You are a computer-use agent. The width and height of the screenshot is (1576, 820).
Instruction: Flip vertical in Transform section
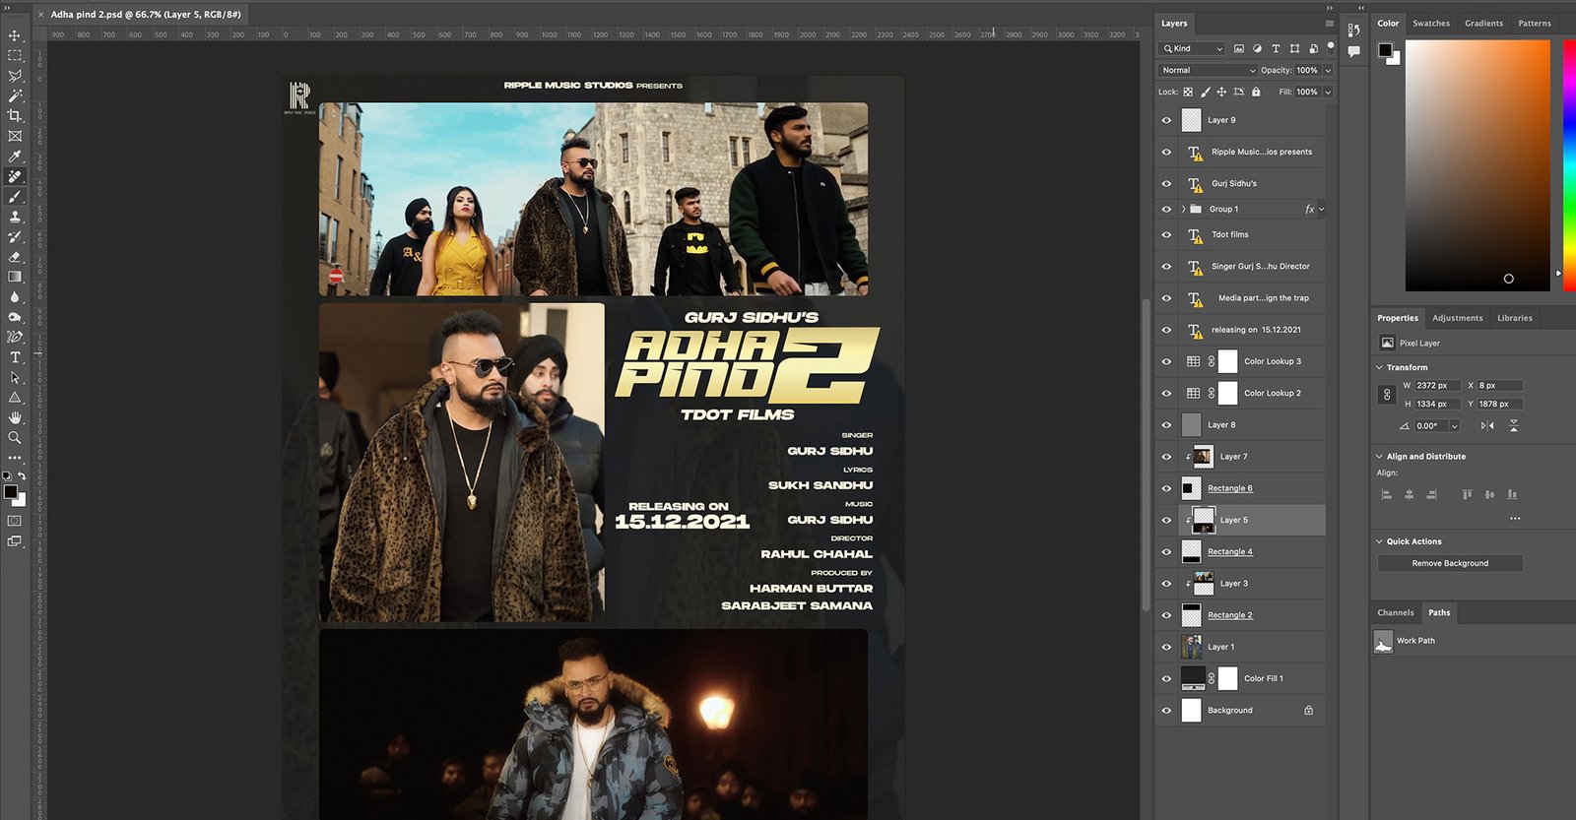tap(1514, 426)
